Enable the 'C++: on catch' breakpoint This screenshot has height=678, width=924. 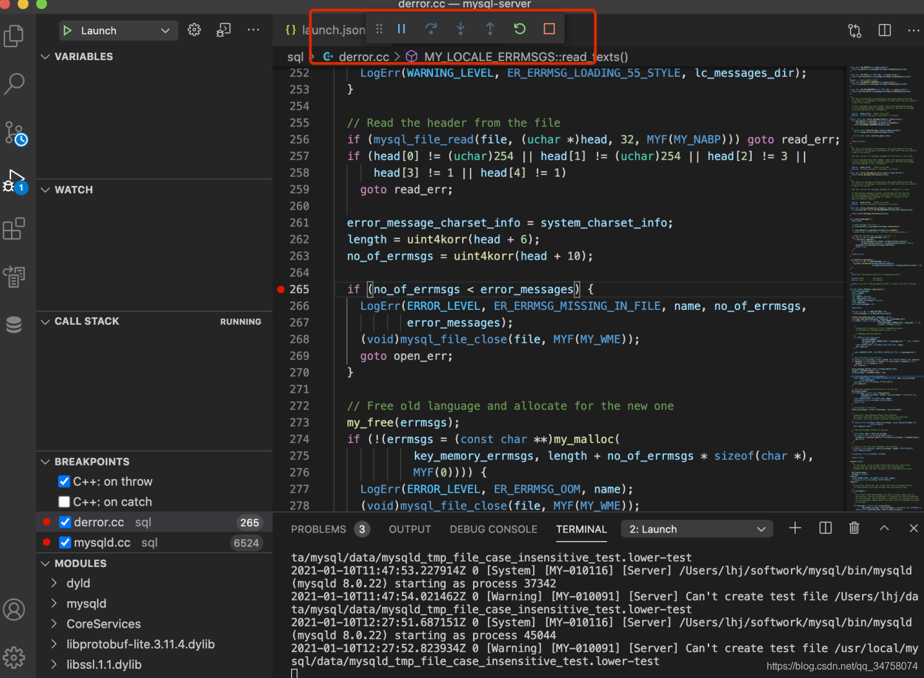64,502
